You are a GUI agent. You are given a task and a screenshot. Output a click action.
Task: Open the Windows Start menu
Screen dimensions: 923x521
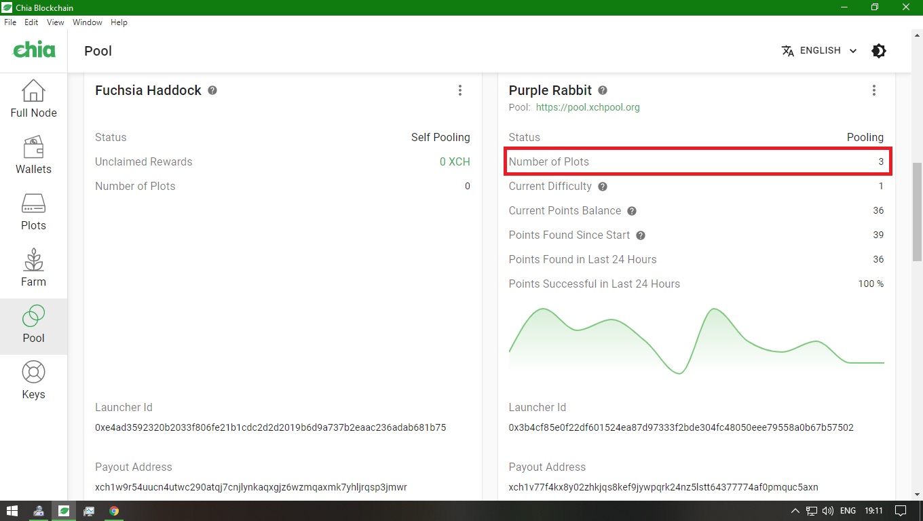pyautogui.click(x=12, y=511)
